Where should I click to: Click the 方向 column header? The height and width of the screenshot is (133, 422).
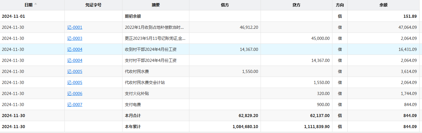pyautogui.click(x=340, y=5)
